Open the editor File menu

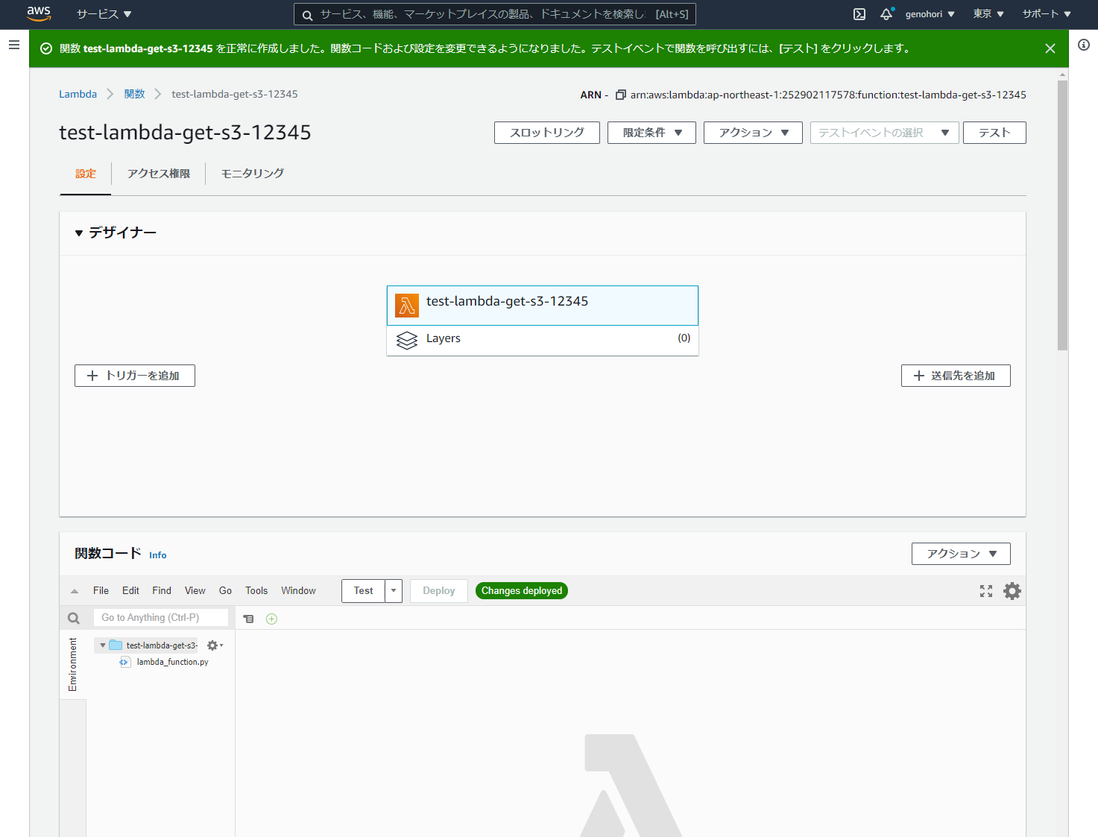[101, 591]
